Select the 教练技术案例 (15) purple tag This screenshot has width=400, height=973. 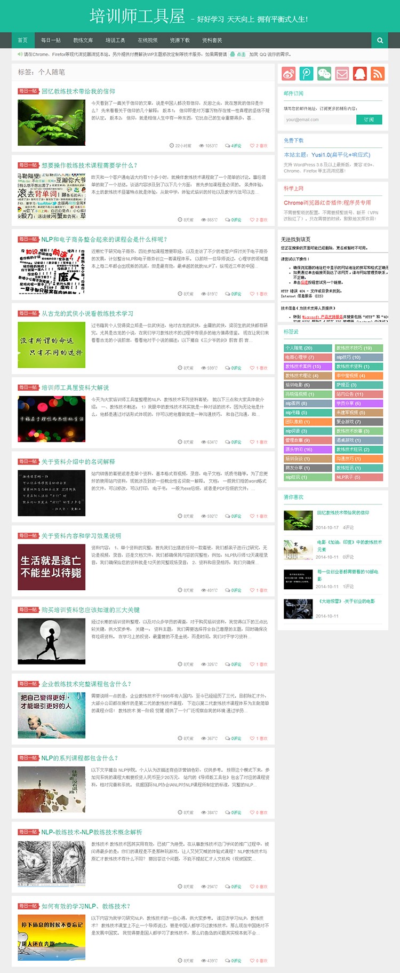(x=308, y=367)
